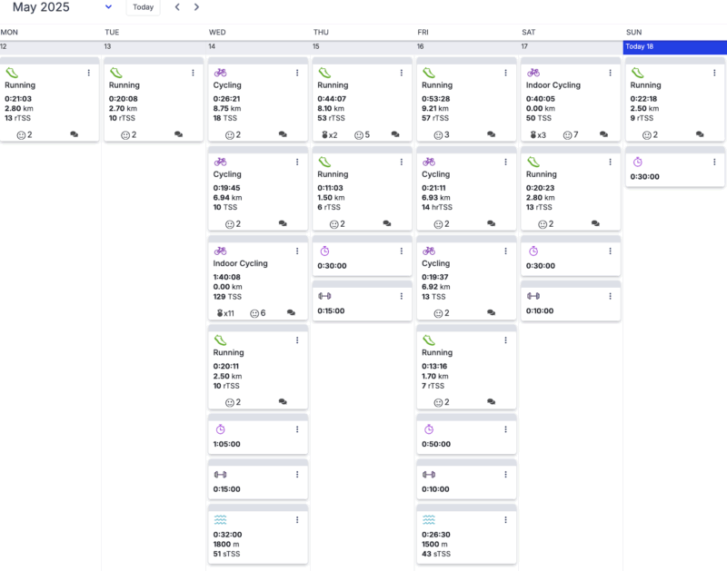
Task: Go to the previous week
Action: tap(177, 7)
